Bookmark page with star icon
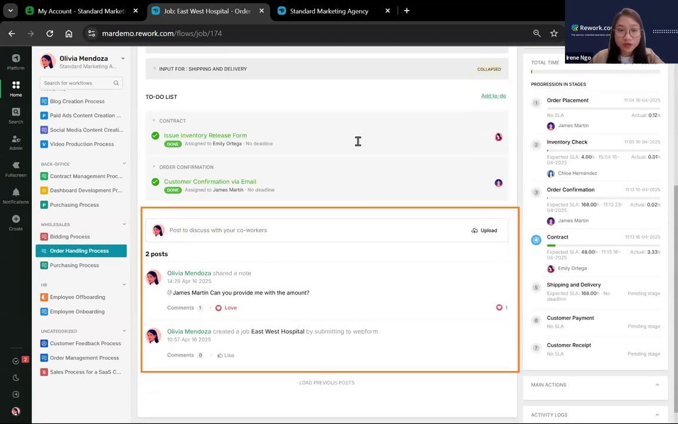The width and height of the screenshot is (678, 424). [x=554, y=34]
